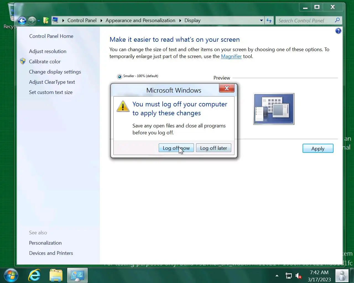Click the warning triangle icon in dialog
The width and height of the screenshot is (354, 283).
point(123,106)
